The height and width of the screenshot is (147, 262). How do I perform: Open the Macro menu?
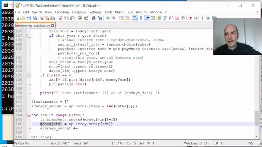[x=120, y=12]
